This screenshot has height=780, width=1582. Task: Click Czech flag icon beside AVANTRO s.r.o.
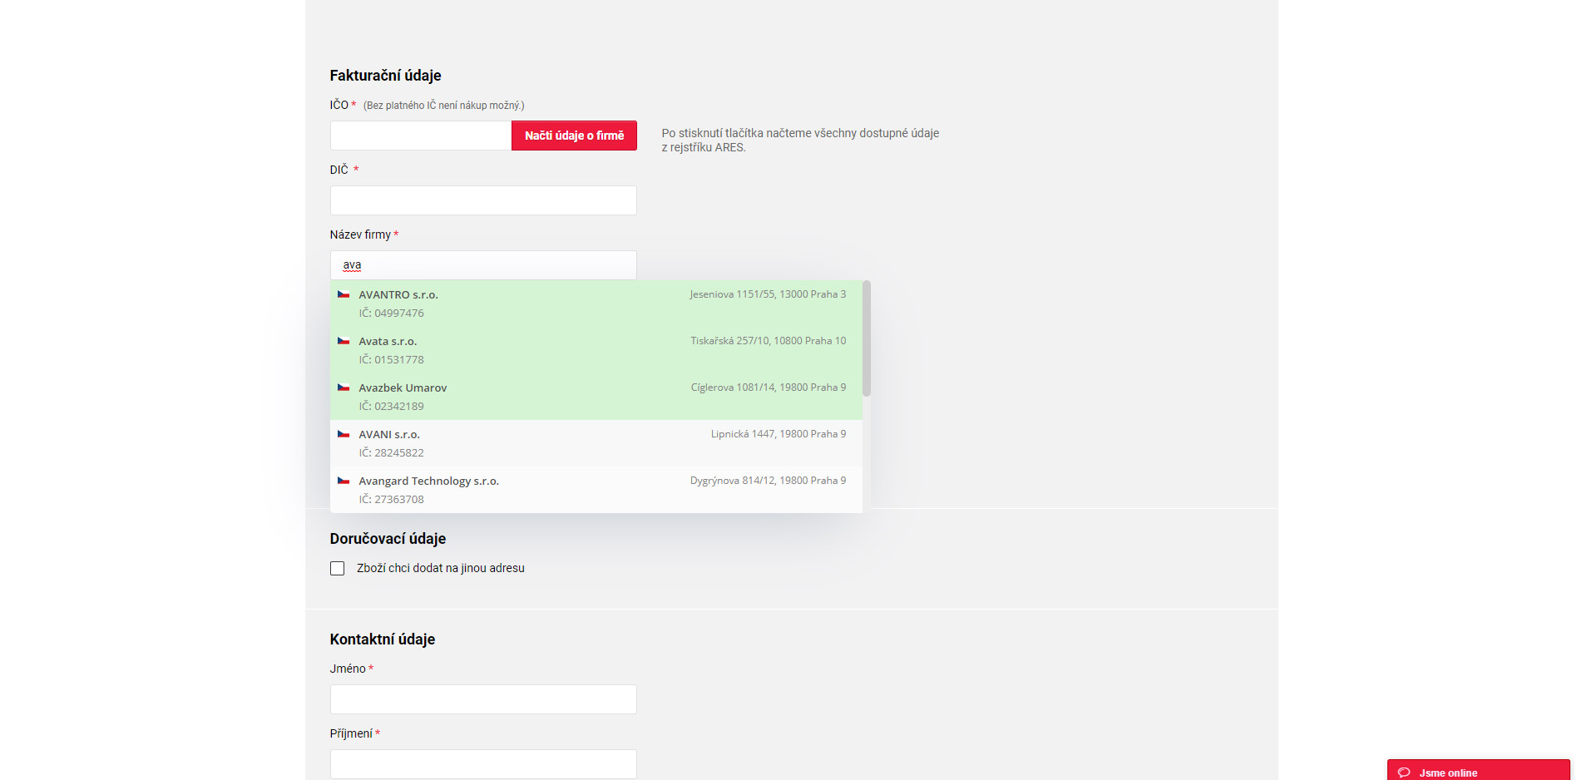(x=343, y=294)
